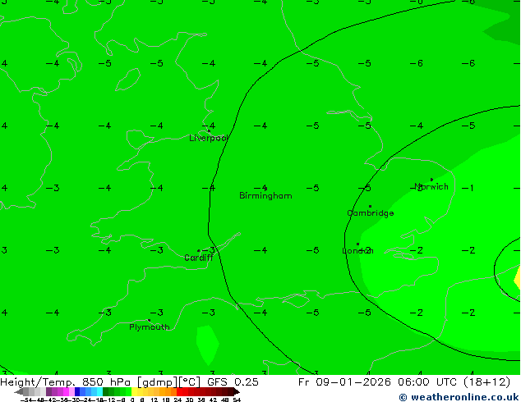Pick the bright red swatch in temperature scale
Viewport: 521px width, 402px height.
[x=179, y=391]
